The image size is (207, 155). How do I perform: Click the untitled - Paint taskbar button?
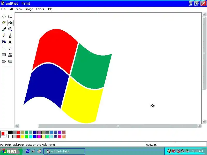64,151
